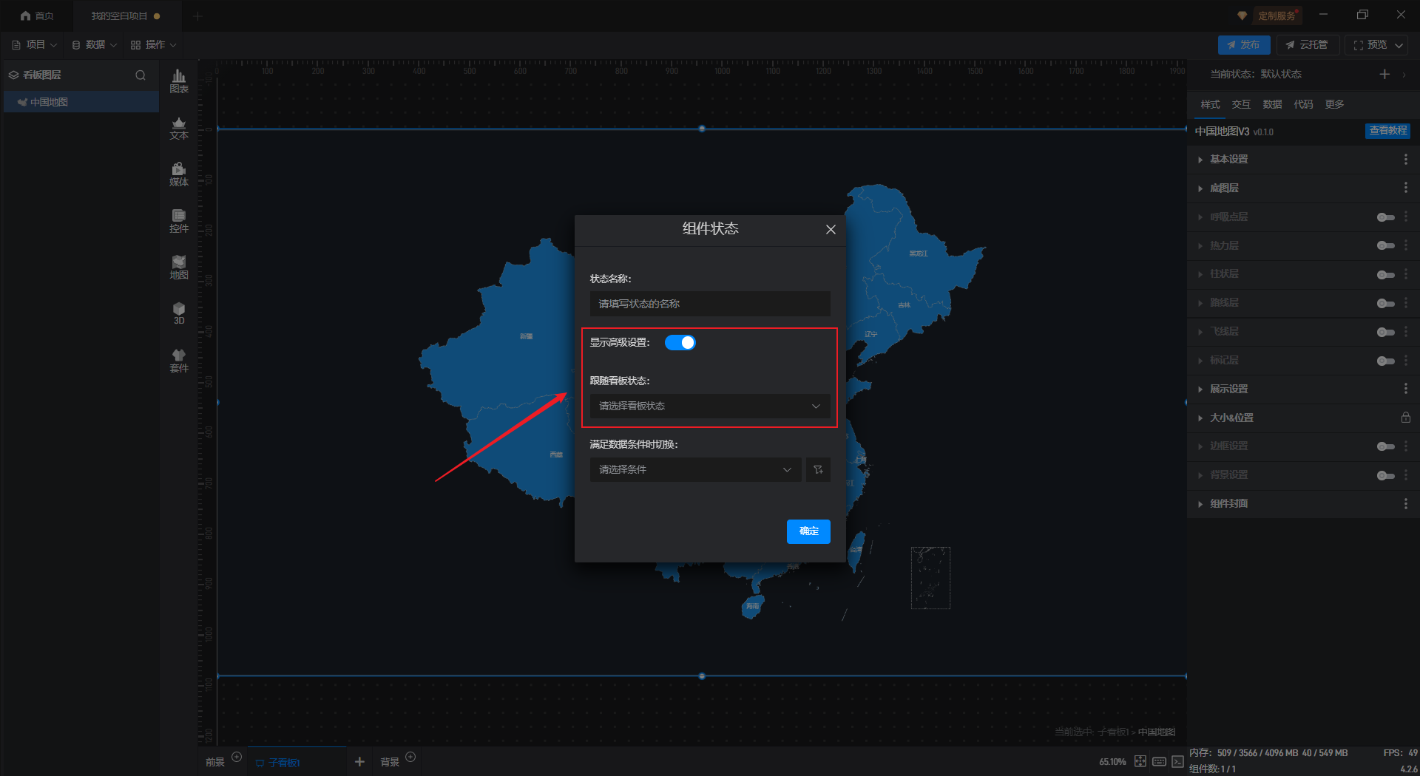Add a new foreground with the circled plus beside 前景
The width and height of the screenshot is (1420, 776).
237,757
